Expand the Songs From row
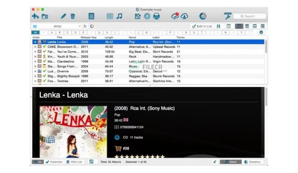The height and width of the screenshot is (173, 298). point(35,66)
